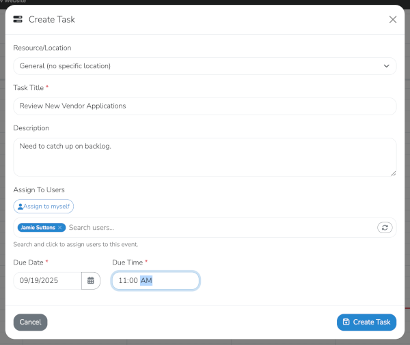Image resolution: width=410 pixels, height=345 pixels.
Task: Focus the Task Title input field
Action: 204,106
